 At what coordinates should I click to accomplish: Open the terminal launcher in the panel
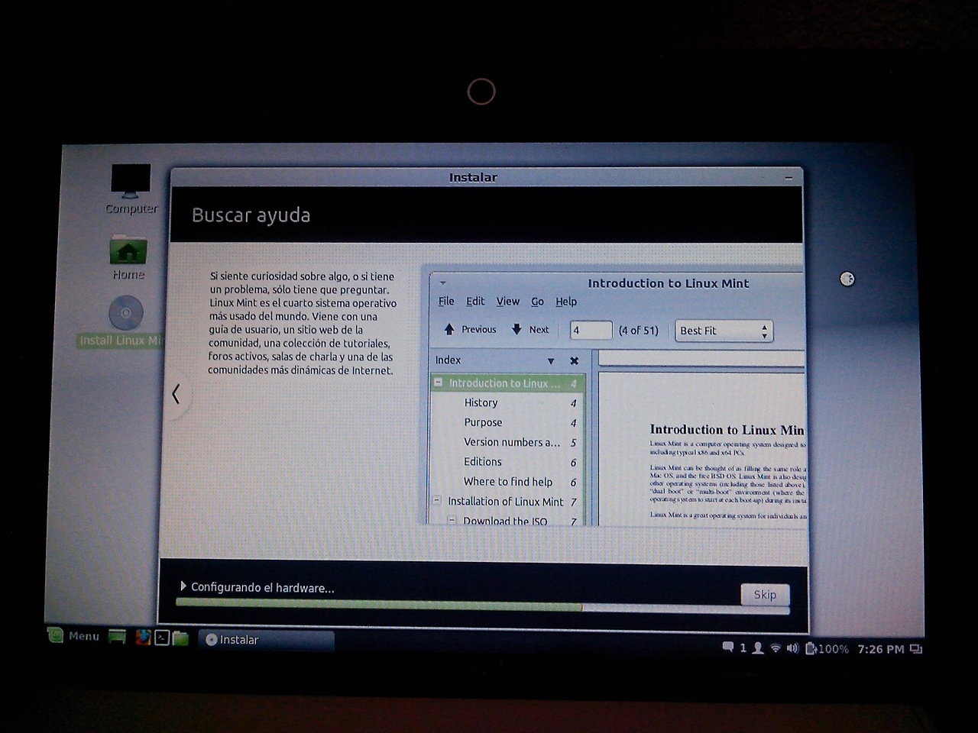tap(162, 638)
